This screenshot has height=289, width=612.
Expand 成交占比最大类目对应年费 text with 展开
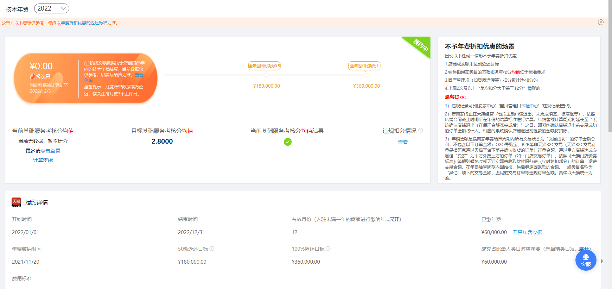tap(584, 249)
